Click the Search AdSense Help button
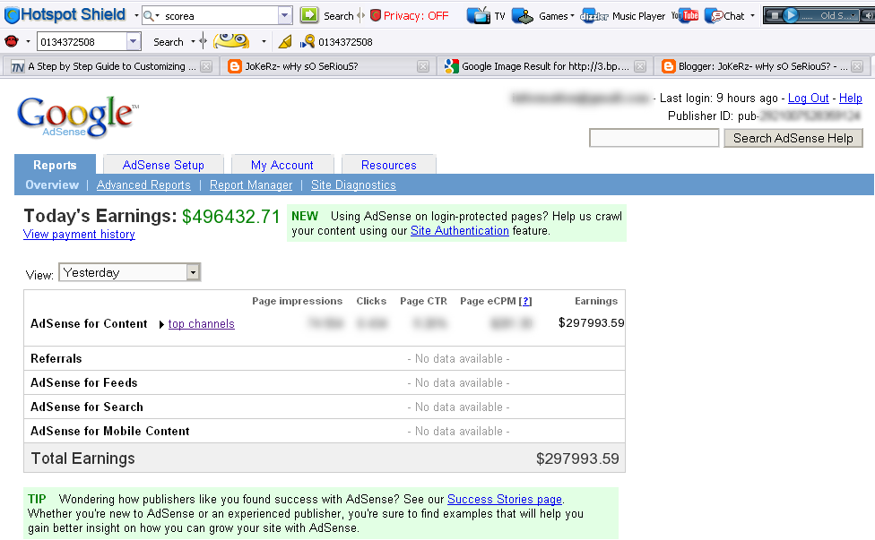875x540 pixels. (793, 138)
